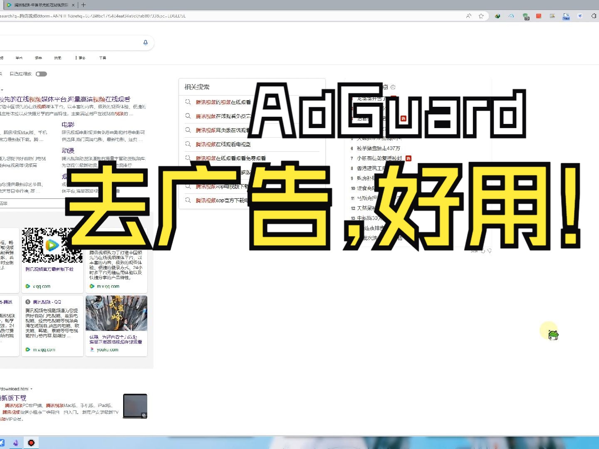Click the microphone voice search icon

click(146, 42)
